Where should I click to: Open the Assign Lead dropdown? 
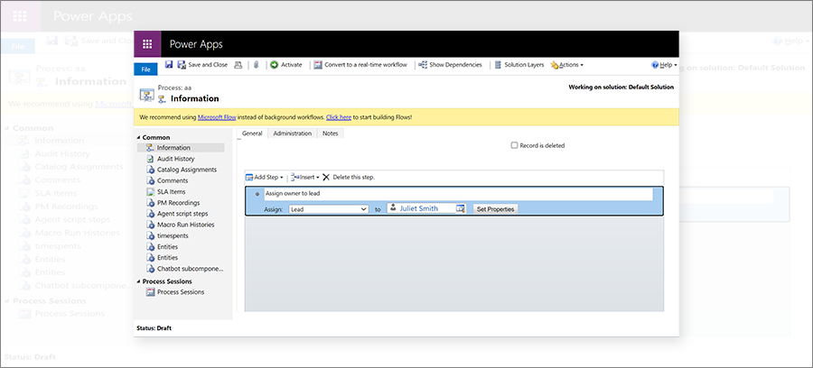click(329, 209)
